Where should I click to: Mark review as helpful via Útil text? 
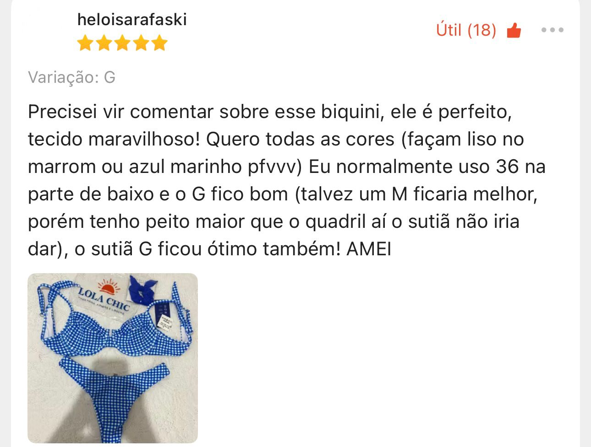point(449,30)
